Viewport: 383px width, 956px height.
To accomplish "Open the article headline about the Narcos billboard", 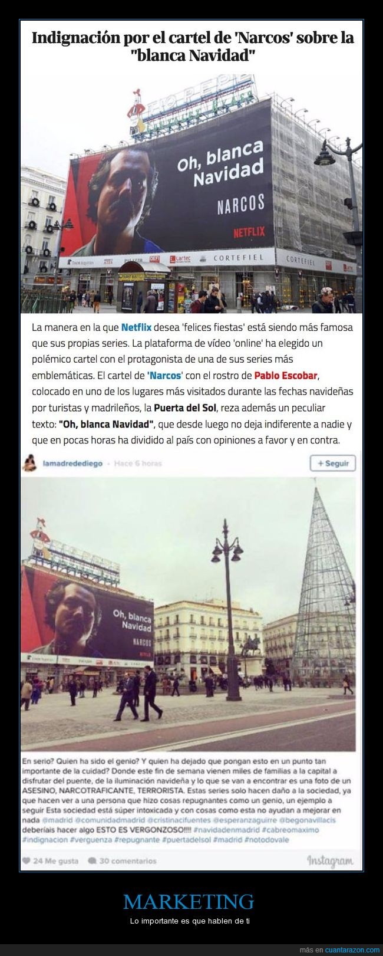I will click(192, 47).
